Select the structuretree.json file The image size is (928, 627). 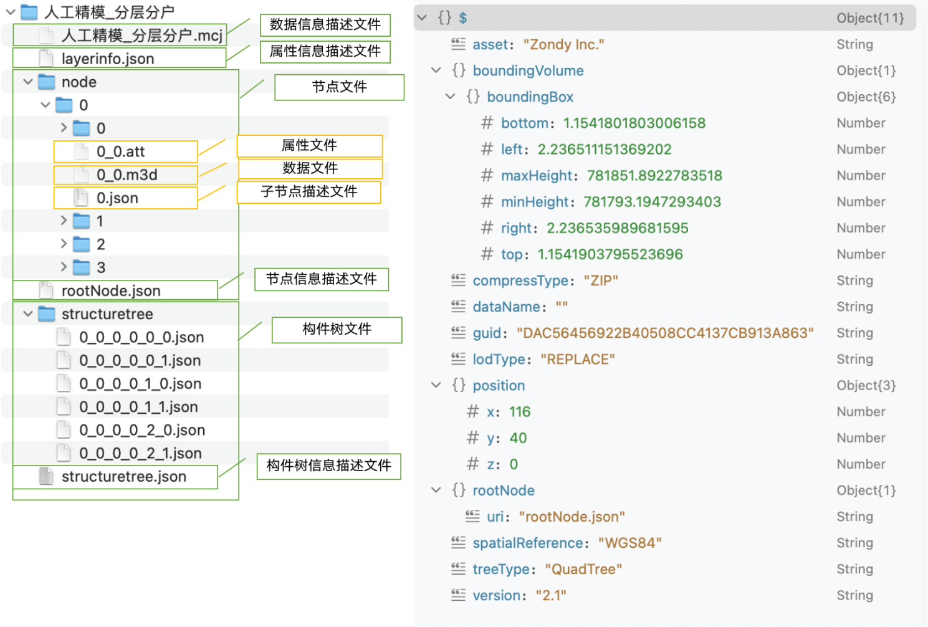[123, 477]
